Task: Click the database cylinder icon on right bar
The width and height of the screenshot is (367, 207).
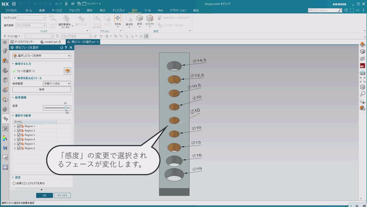Action: 362,87
